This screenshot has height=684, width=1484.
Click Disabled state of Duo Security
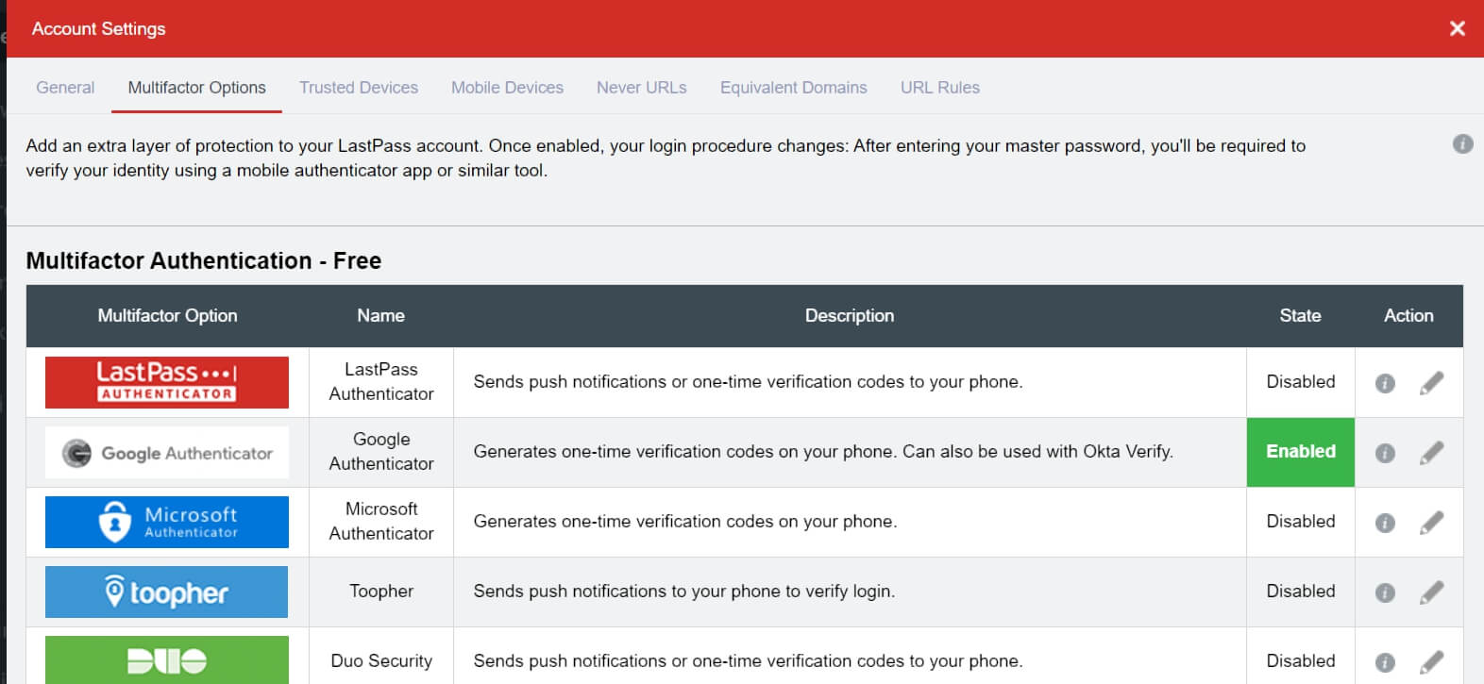tap(1301, 661)
